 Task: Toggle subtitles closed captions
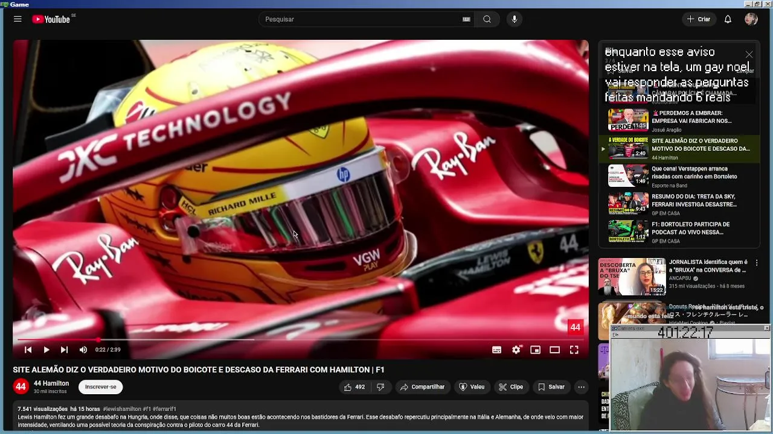click(x=496, y=350)
